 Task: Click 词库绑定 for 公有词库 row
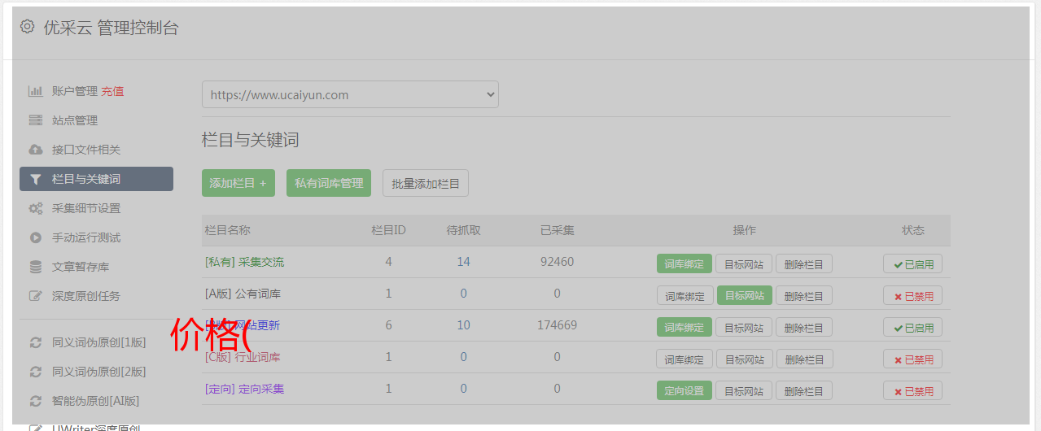coord(685,295)
